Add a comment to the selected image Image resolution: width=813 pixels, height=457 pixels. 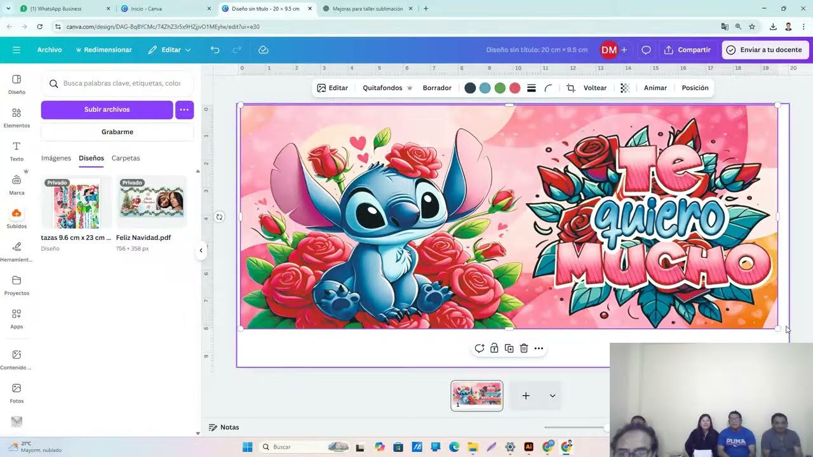(480, 348)
